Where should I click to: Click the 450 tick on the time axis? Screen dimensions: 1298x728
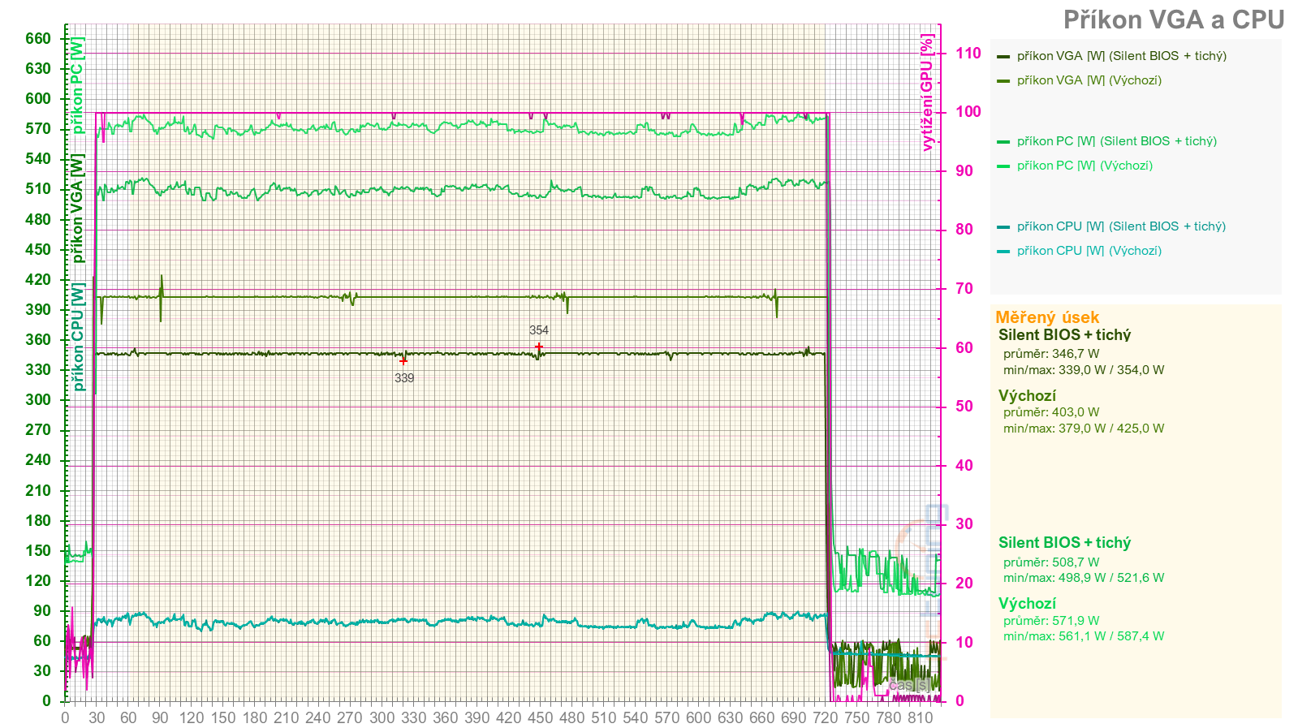[540, 717]
